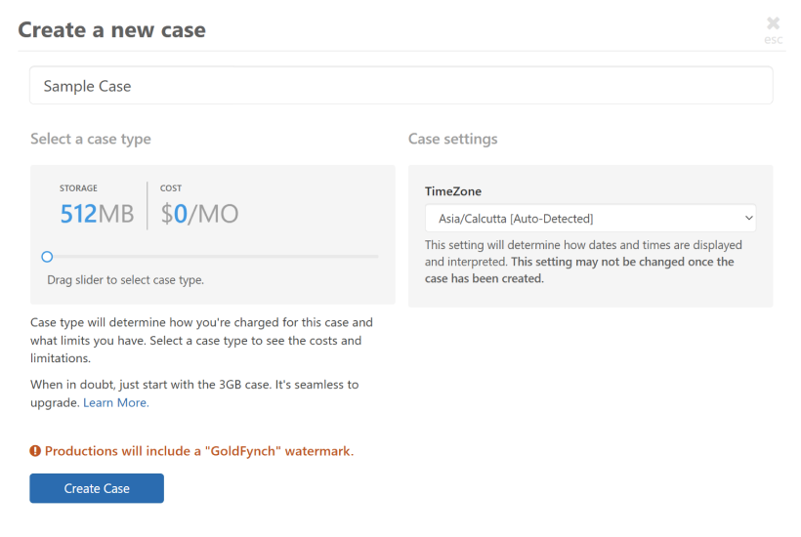Screen dimensions: 801x537
Task: Click the case type slider handle
Action: point(47,257)
